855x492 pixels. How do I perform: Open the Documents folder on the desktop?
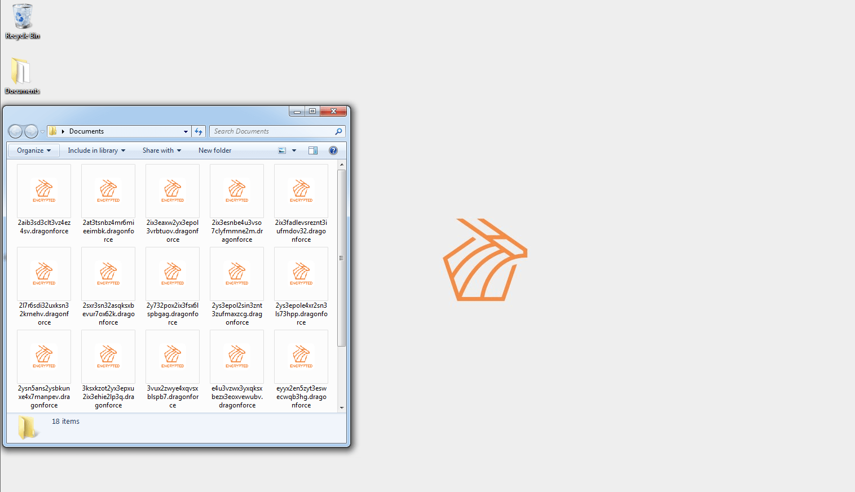pos(21,70)
